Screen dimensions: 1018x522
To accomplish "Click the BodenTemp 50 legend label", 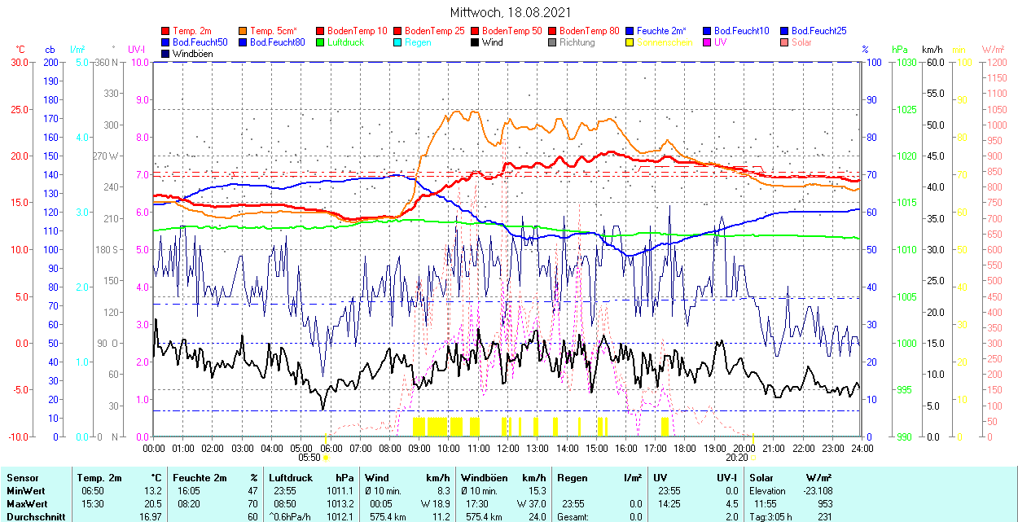I will (x=513, y=31).
